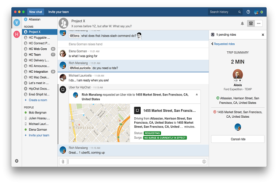Click the Uber logo in ride card

137,111
